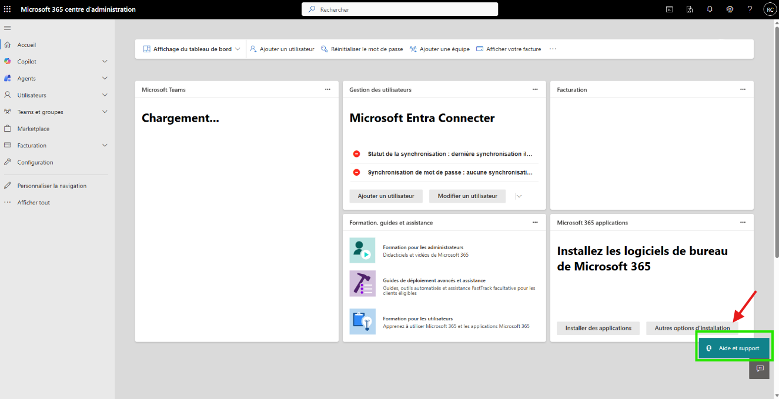Click Microsoft 365 centre d'administration title
Screen dimensions: 779x399
[78, 9]
